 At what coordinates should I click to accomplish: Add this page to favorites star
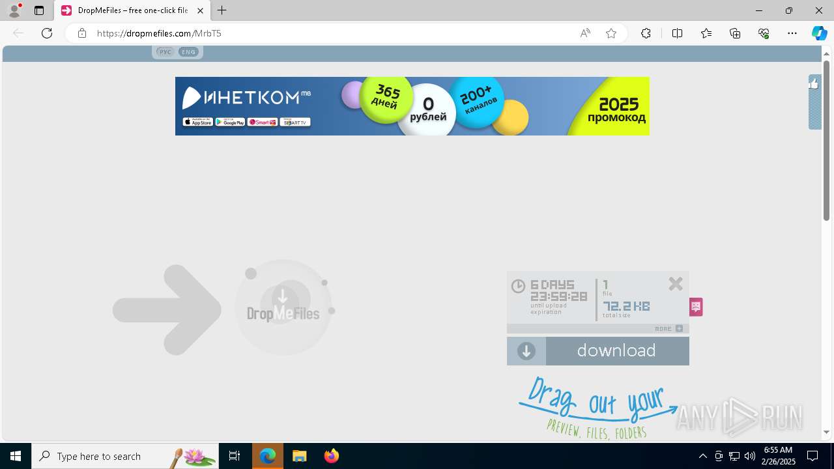pyautogui.click(x=611, y=33)
